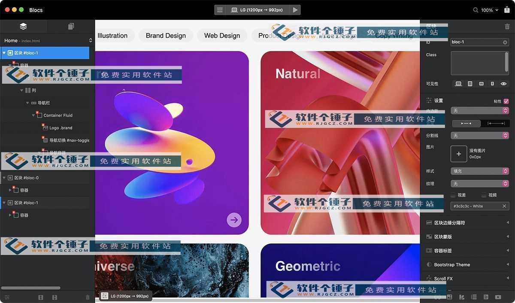Open the Home page selector dropdown

pos(48,40)
